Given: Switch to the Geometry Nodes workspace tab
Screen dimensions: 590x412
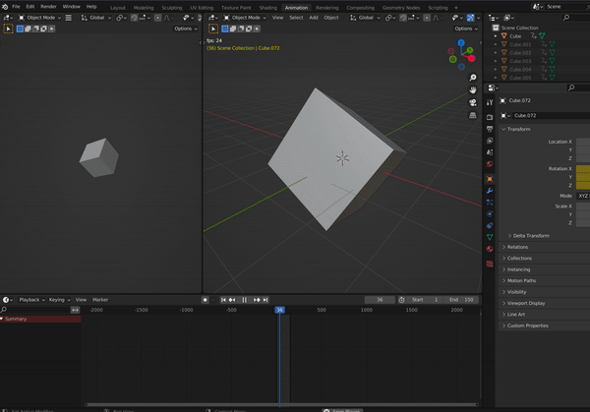Looking at the screenshot, I should 400,7.
